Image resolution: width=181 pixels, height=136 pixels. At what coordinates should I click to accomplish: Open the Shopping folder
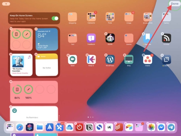(x=72, y=17)
